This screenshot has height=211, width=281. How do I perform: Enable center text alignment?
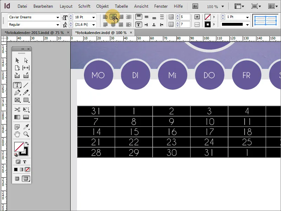tap(113, 17)
